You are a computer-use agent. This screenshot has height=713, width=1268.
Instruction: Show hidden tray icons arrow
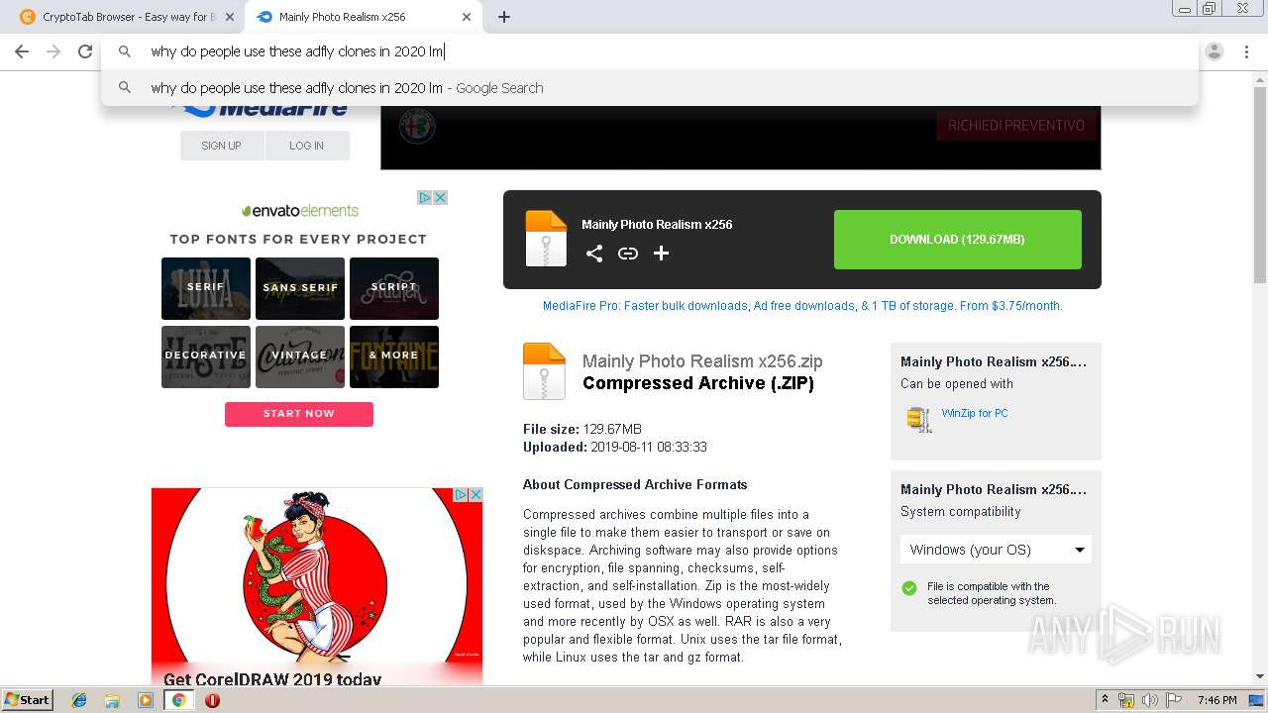[x=1106, y=699]
